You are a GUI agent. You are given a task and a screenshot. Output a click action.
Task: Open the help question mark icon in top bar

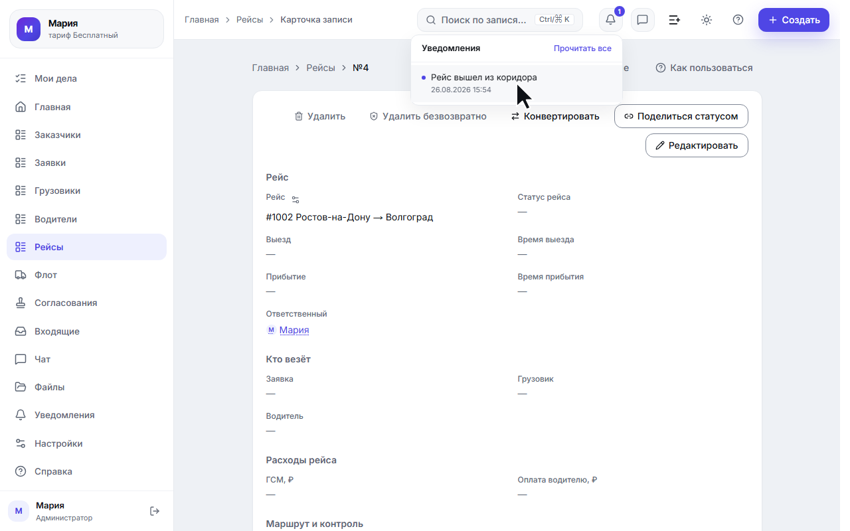coord(738,20)
